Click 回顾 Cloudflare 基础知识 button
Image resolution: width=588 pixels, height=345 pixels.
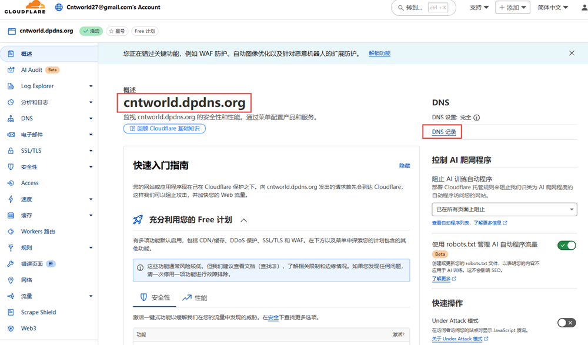[x=165, y=129]
